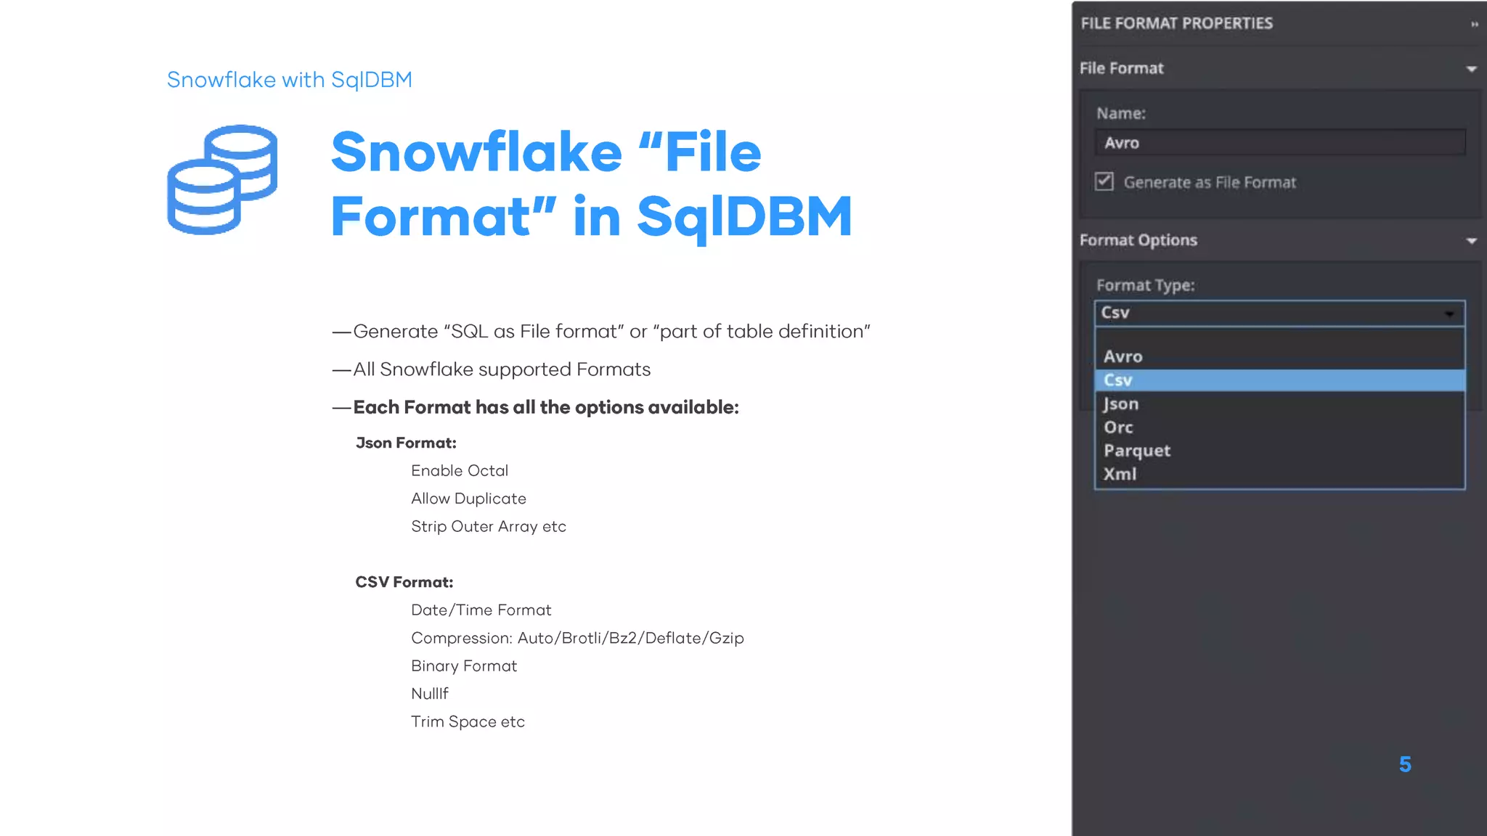Click the Format Options section header label
This screenshot has width=1487, height=836.
coord(1138,240)
